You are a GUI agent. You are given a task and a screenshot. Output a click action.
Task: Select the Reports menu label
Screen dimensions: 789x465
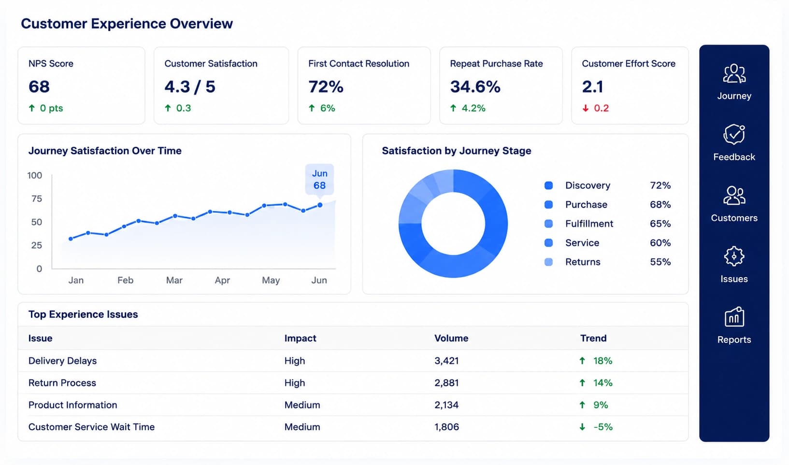pos(734,339)
